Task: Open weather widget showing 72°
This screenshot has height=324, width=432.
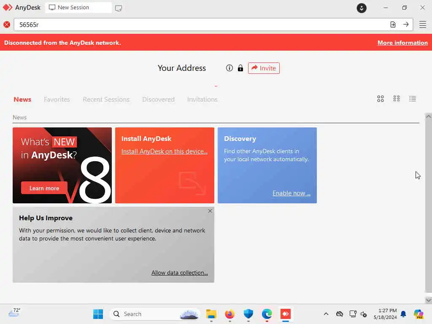Action: point(14,313)
